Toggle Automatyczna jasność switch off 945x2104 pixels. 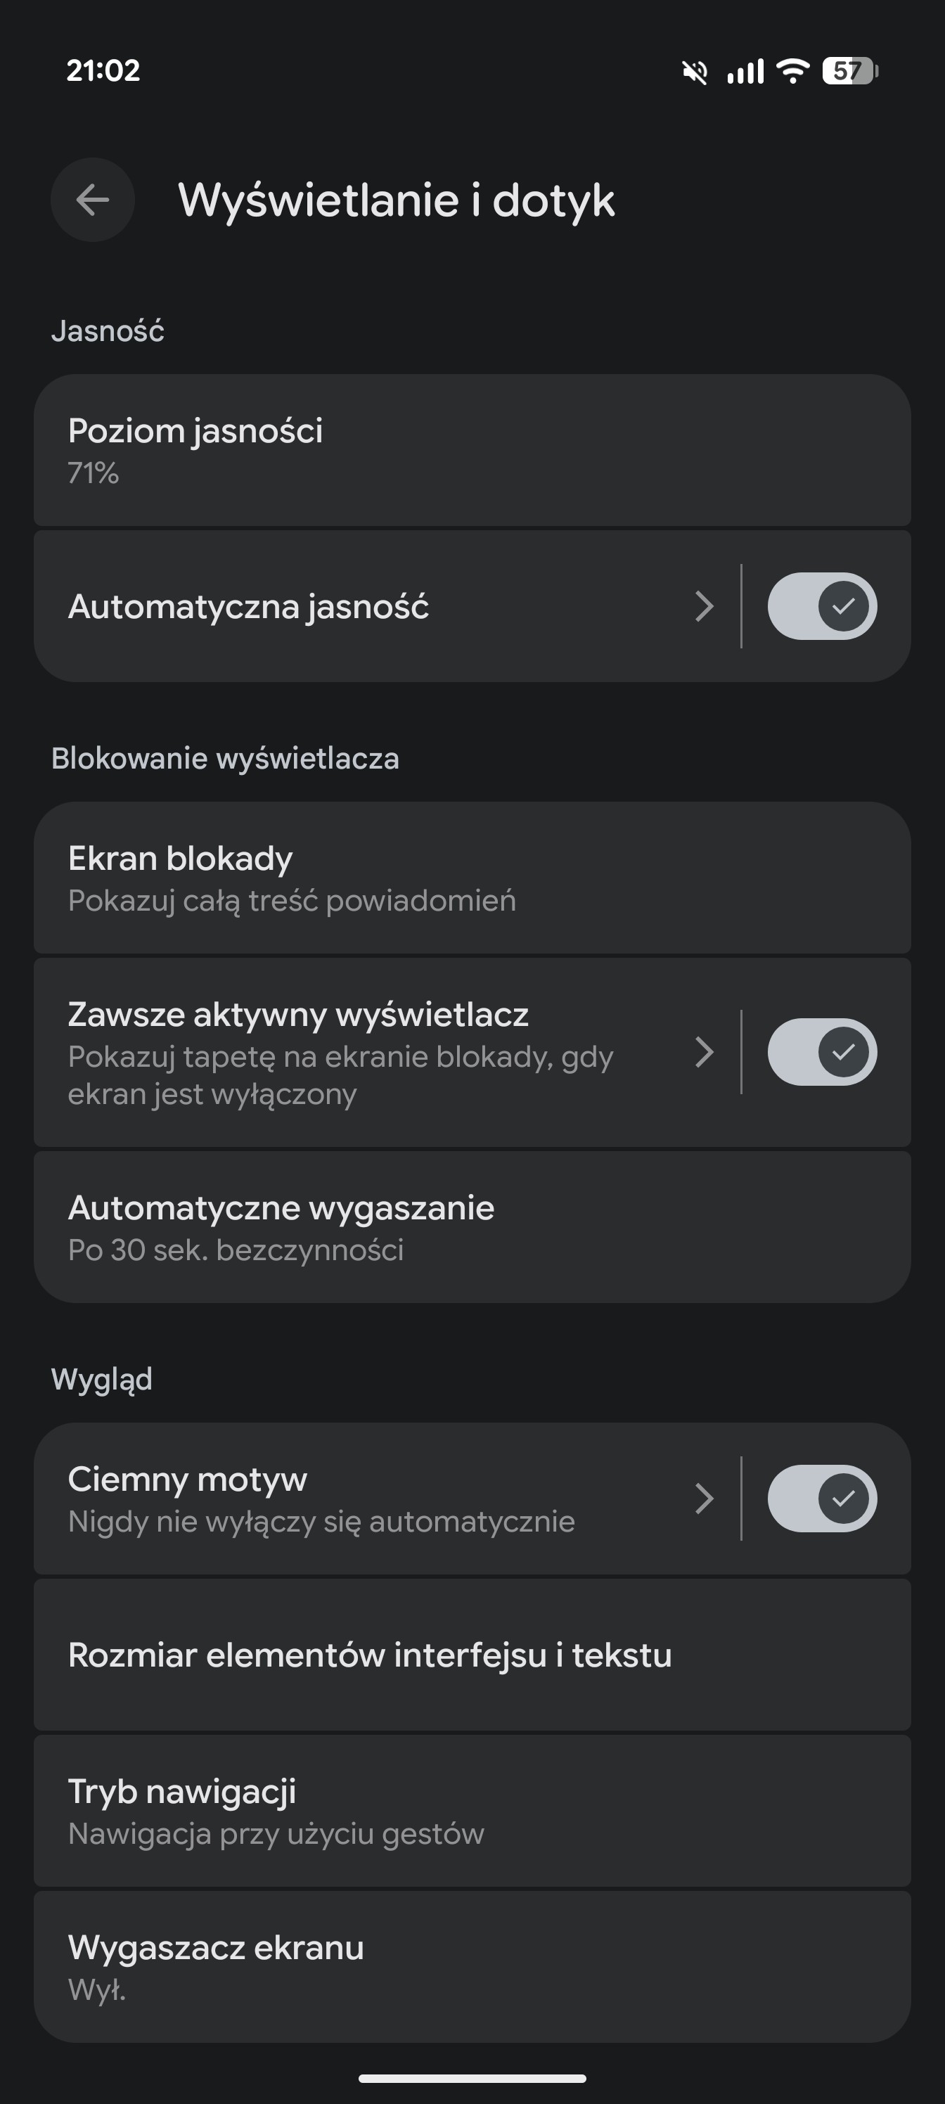(822, 606)
